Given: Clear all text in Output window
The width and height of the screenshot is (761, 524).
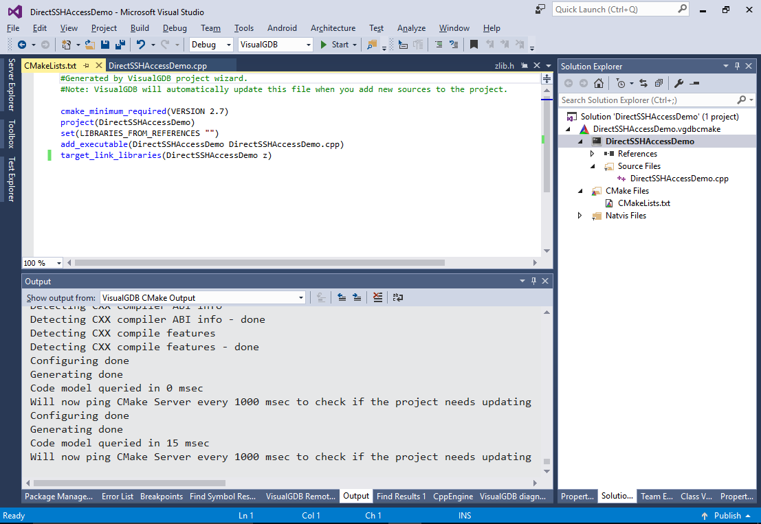Looking at the screenshot, I should (x=377, y=297).
